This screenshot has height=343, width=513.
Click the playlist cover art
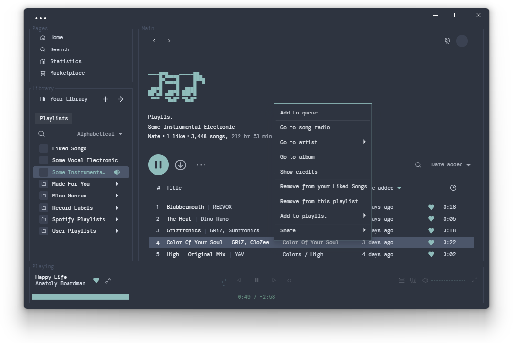176,87
